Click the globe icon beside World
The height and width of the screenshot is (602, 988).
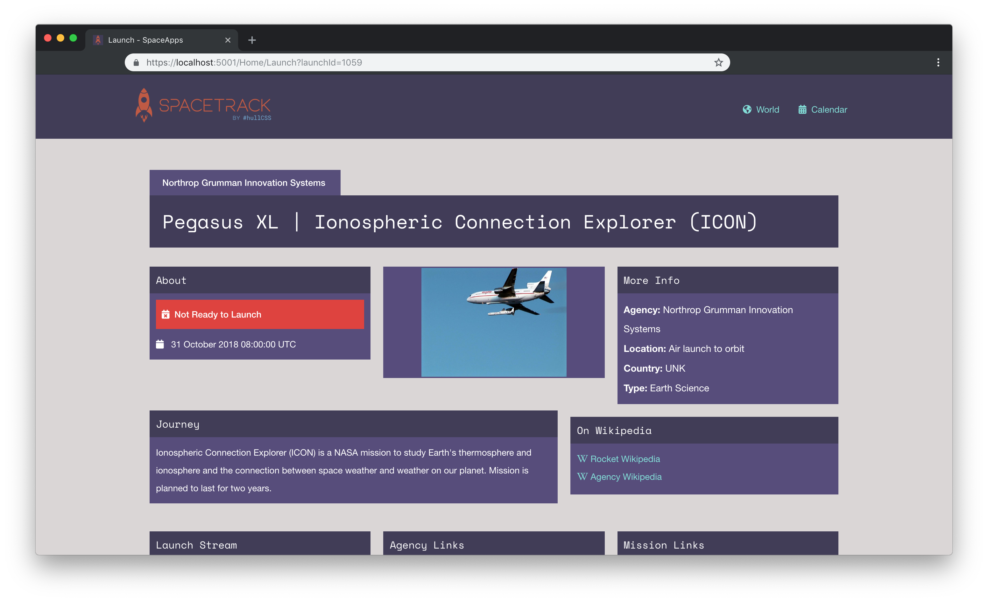pyautogui.click(x=747, y=109)
